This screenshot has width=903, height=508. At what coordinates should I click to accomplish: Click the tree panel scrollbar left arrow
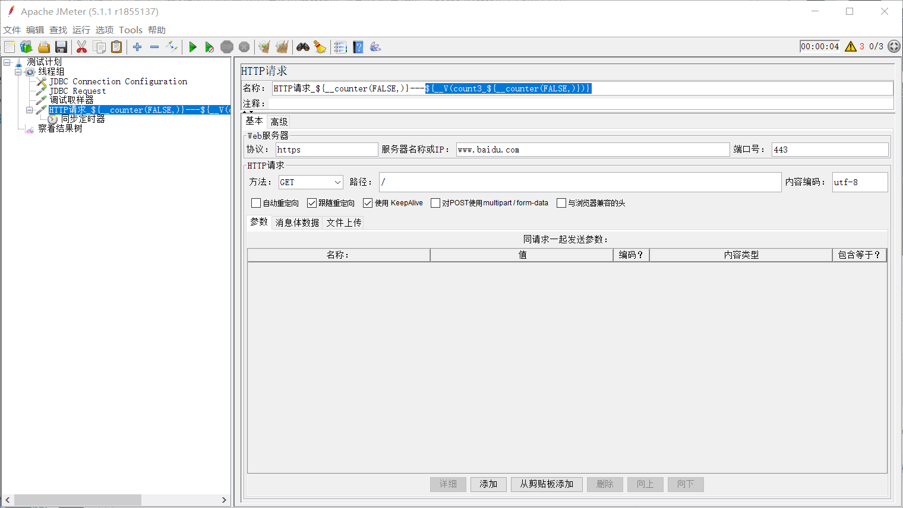tap(7, 500)
